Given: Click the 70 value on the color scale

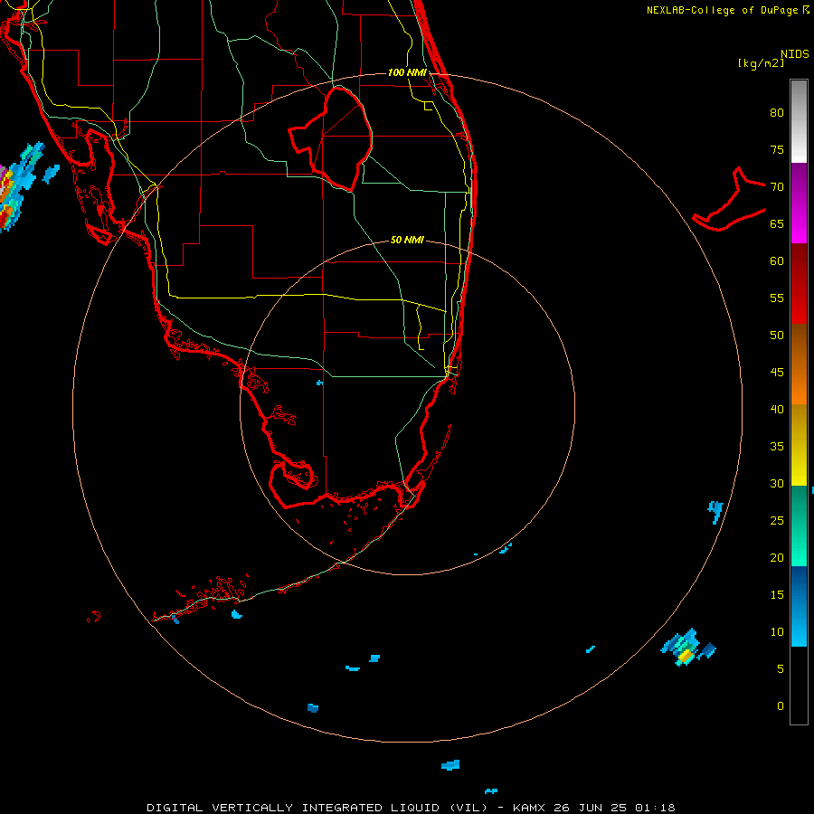Looking at the screenshot, I should click(x=777, y=187).
